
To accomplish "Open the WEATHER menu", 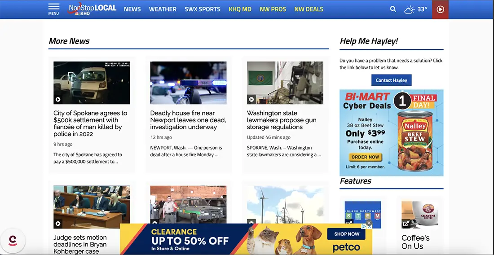I will point(163,9).
